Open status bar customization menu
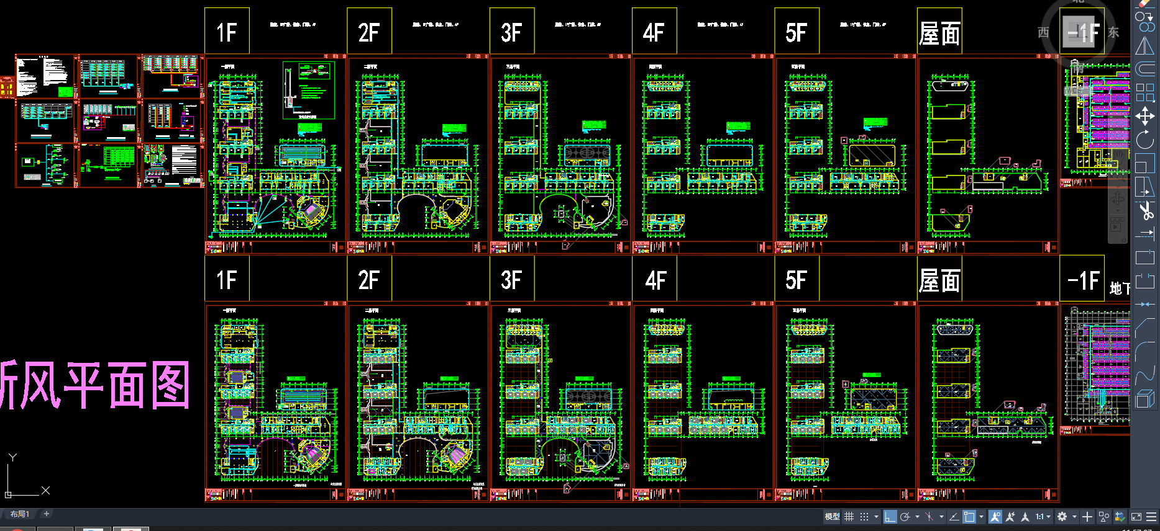 (x=1151, y=517)
